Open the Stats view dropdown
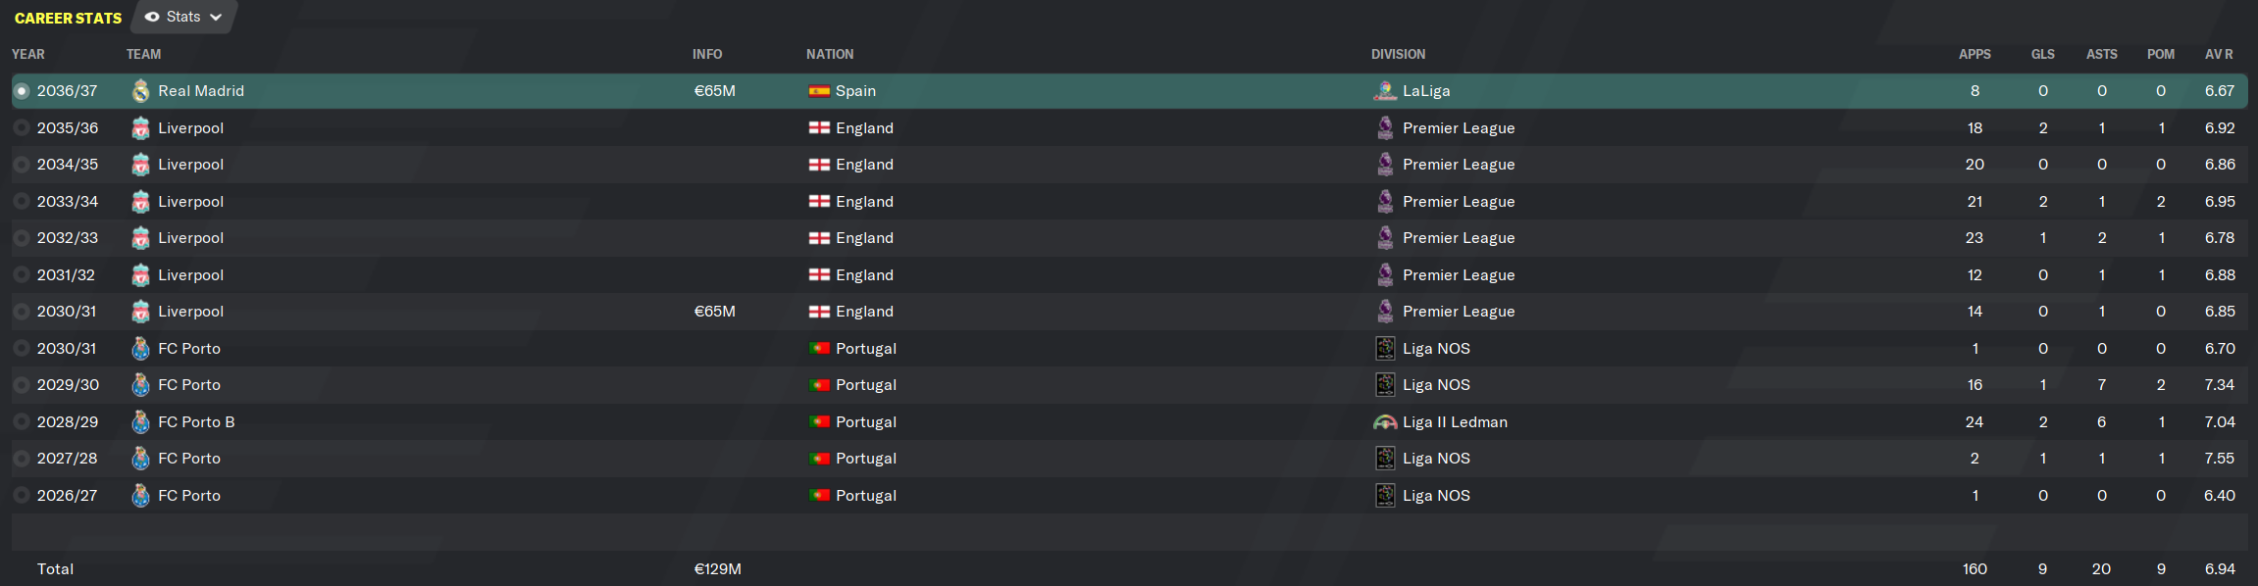The height and width of the screenshot is (586, 2258). coord(183,17)
